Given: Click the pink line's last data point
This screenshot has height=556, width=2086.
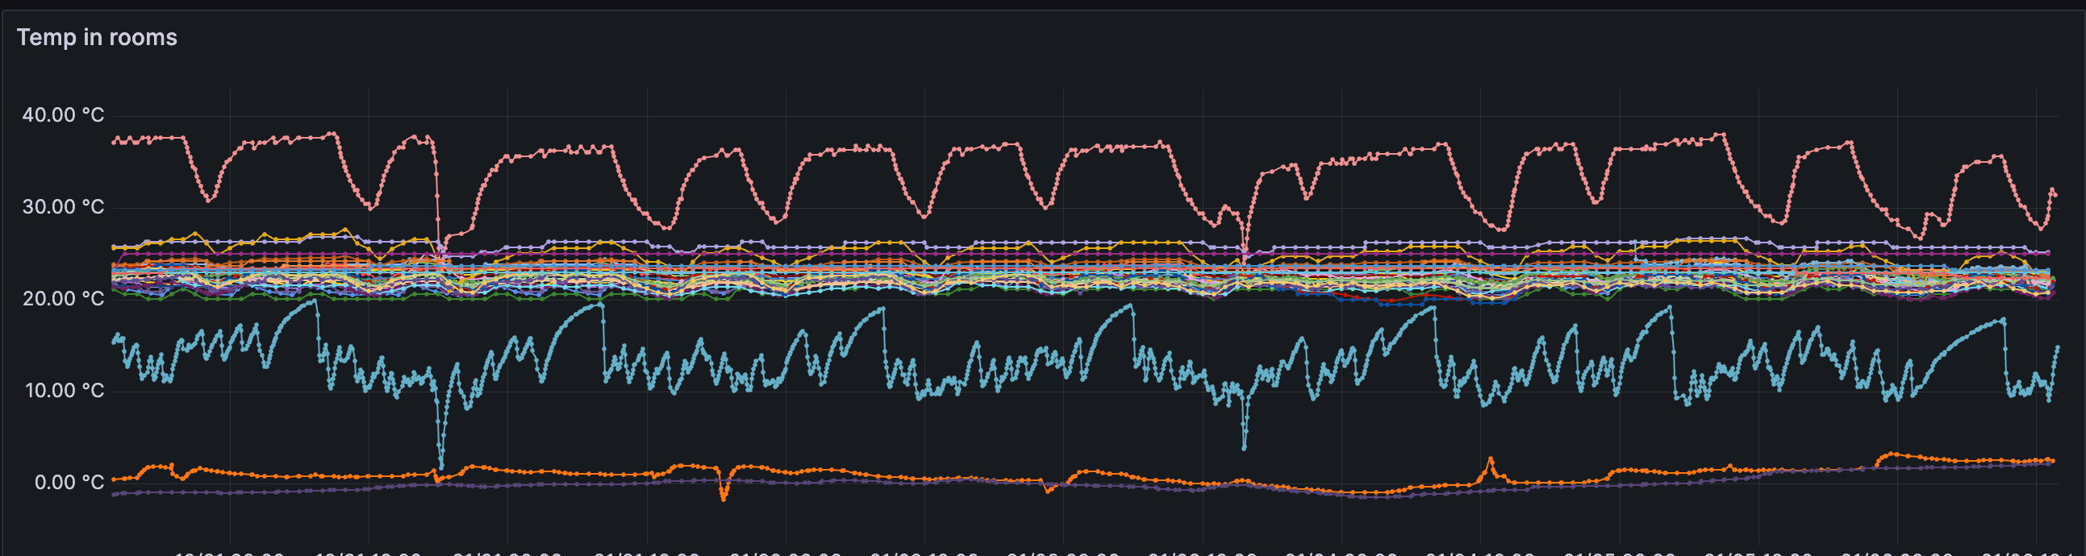Looking at the screenshot, I should click(x=2055, y=195).
